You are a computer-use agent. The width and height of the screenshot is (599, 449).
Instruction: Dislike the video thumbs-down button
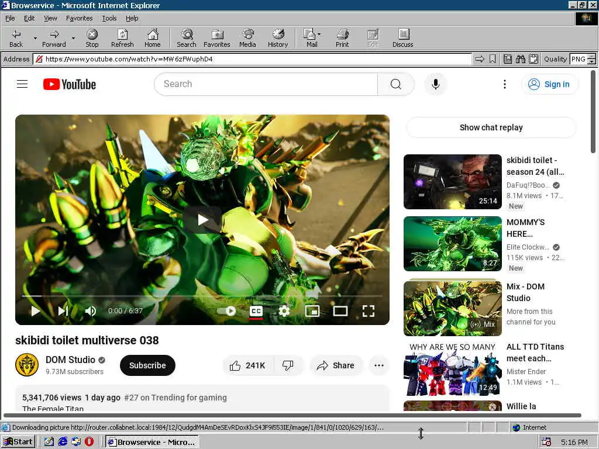(288, 365)
